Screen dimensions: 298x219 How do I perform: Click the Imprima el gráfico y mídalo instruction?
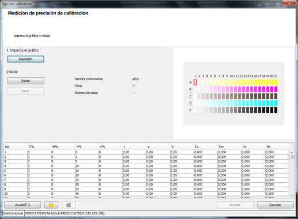point(32,36)
